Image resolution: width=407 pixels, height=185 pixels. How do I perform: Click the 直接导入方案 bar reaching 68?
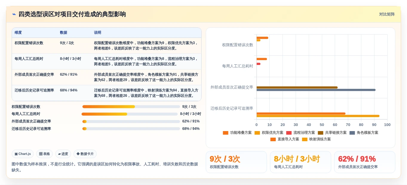[x=301, y=114]
